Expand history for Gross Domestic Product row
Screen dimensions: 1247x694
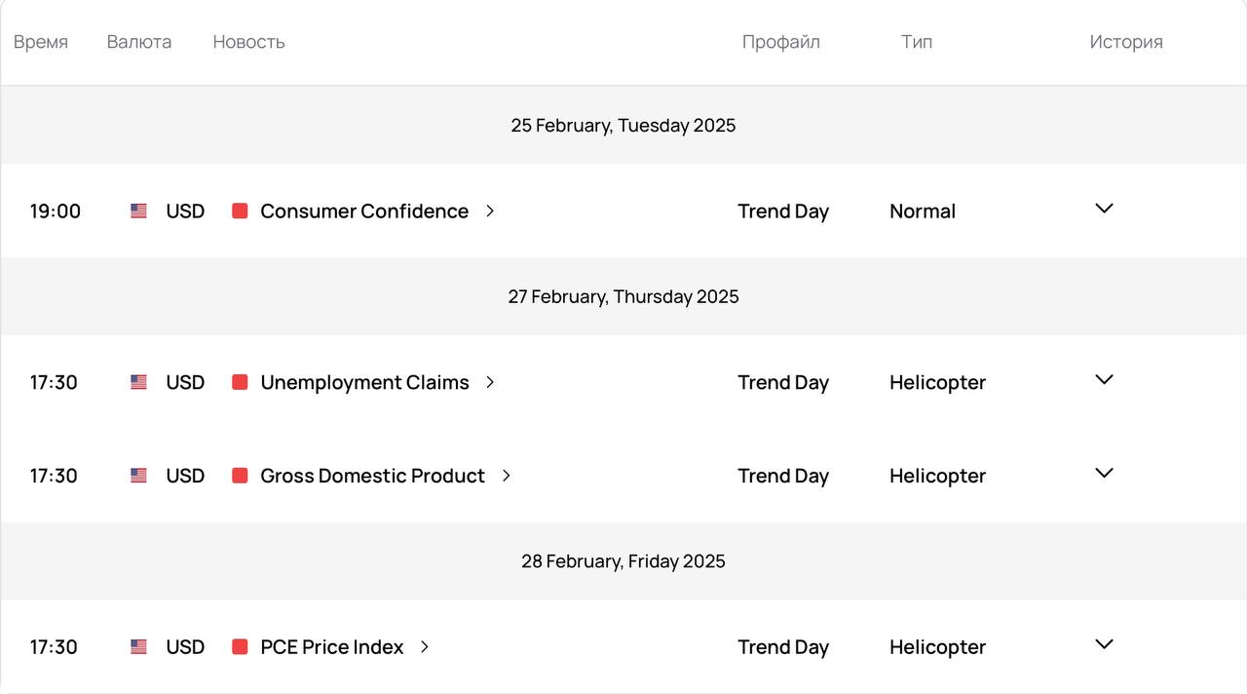point(1104,474)
